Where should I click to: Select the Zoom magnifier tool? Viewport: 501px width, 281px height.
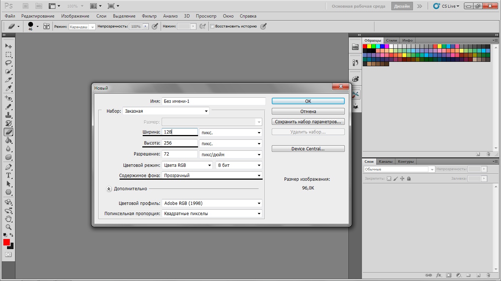click(8, 227)
